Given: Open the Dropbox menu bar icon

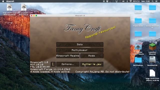Looking at the screenshot, I should pyautogui.click(x=107, y=1).
